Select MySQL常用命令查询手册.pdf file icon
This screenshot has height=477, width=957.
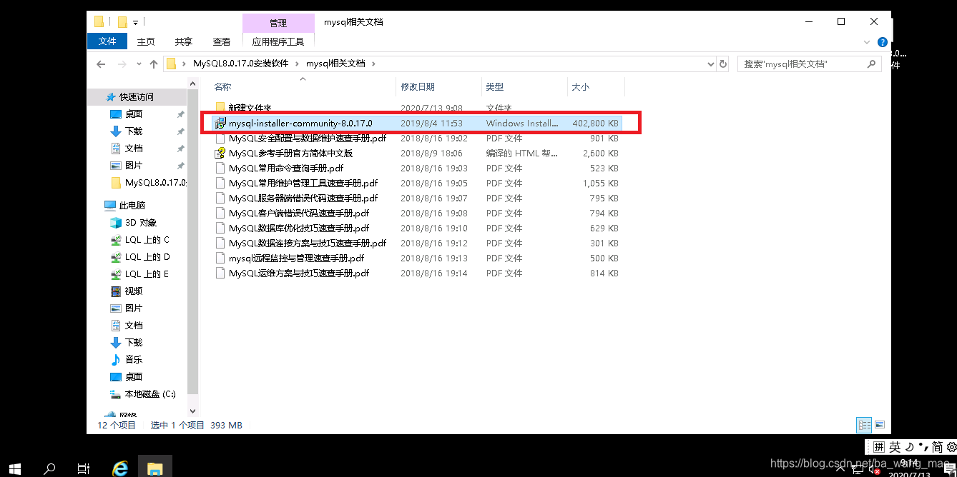220,168
